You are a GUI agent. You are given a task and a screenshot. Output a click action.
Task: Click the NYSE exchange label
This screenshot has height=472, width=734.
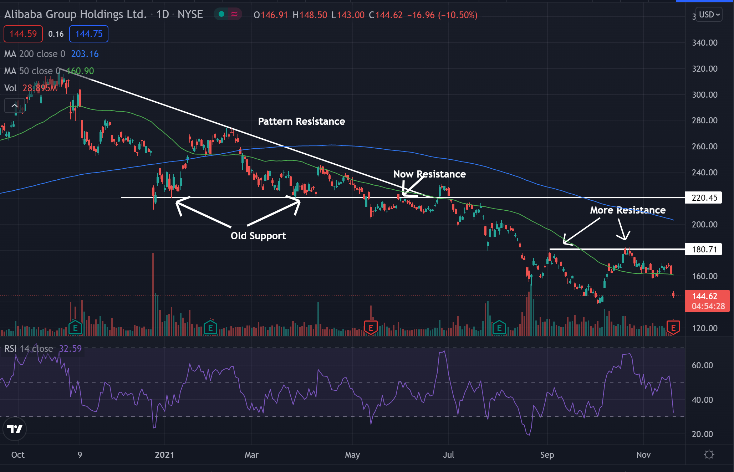point(190,14)
